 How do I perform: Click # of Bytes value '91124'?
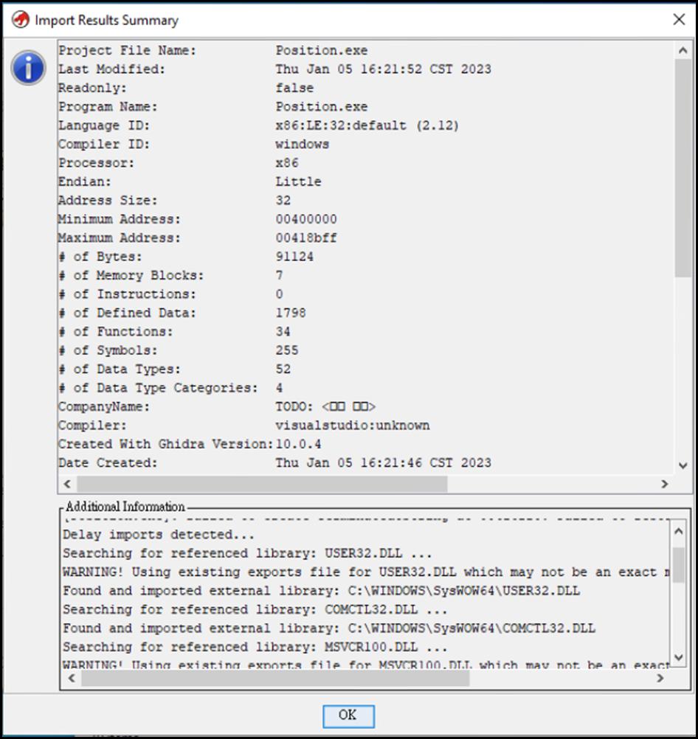[x=294, y=257]
